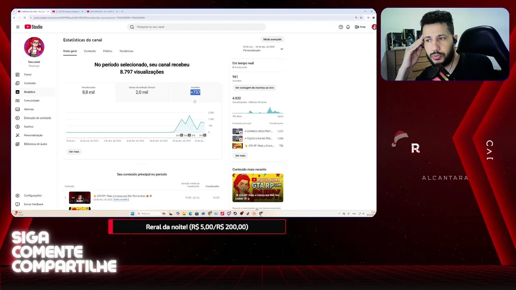The width and height of the screenshot is (516, 290).
Task: Click the 'Envio recente' badge
Action: (121, 200)
